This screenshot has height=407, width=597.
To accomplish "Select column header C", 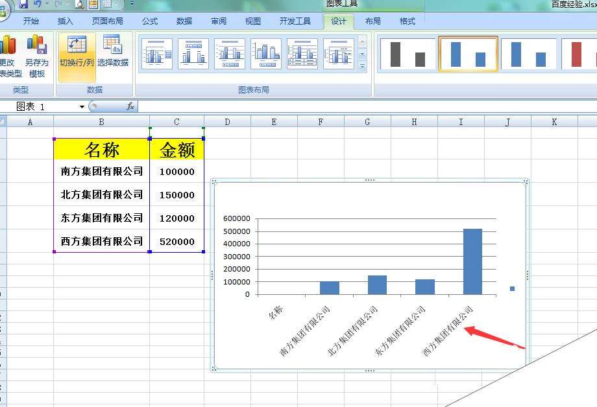I will pyautogui.click(x=177, y=122).
